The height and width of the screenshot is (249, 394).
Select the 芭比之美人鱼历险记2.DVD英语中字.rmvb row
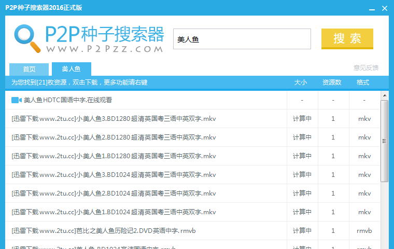point(192,231)
